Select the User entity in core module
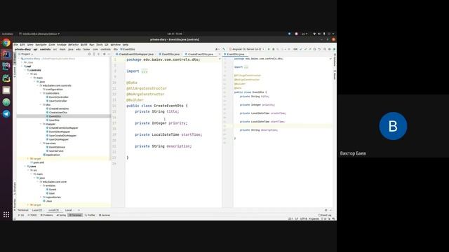 click(51, 193)
